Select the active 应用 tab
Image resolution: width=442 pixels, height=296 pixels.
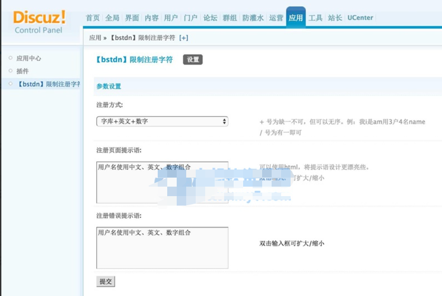pyautogui.click(x=295, y=18)
